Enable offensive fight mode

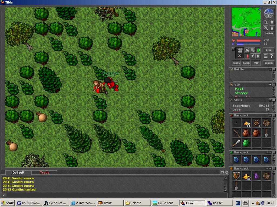(x=247, y=50)
